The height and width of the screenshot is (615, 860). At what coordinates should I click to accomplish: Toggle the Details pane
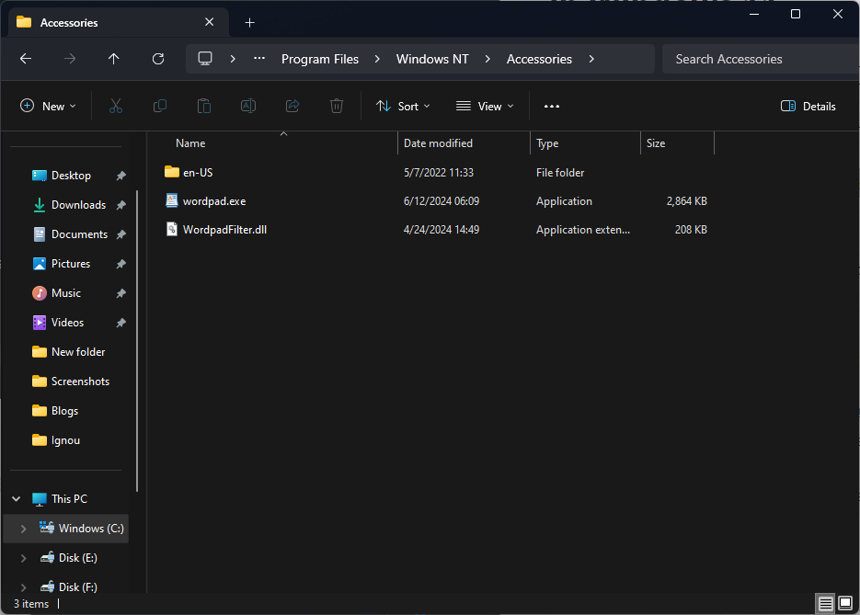pos(808,107)
